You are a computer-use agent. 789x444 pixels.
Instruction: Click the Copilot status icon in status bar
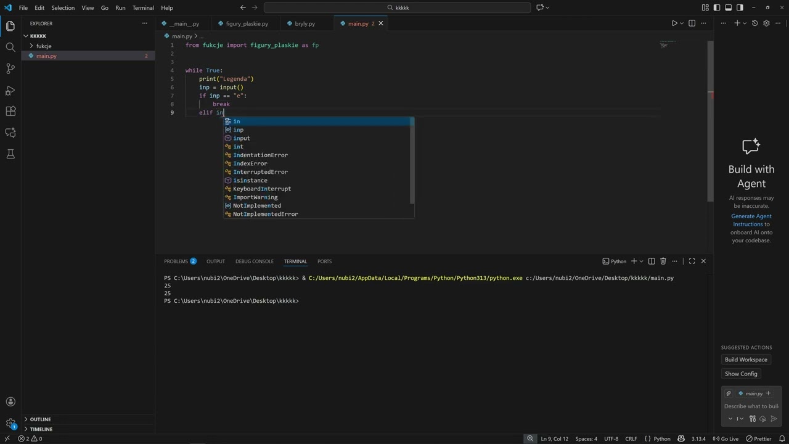click(x=681, y=438)
